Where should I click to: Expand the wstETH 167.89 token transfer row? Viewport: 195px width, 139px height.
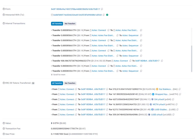pyautogui.click(x=52, y=94)
